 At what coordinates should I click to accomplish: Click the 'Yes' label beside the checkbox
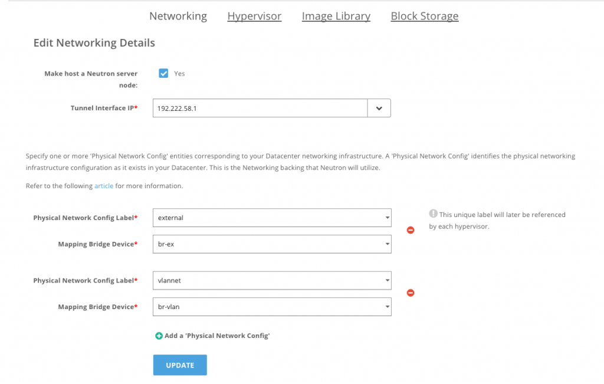[179, 74]
